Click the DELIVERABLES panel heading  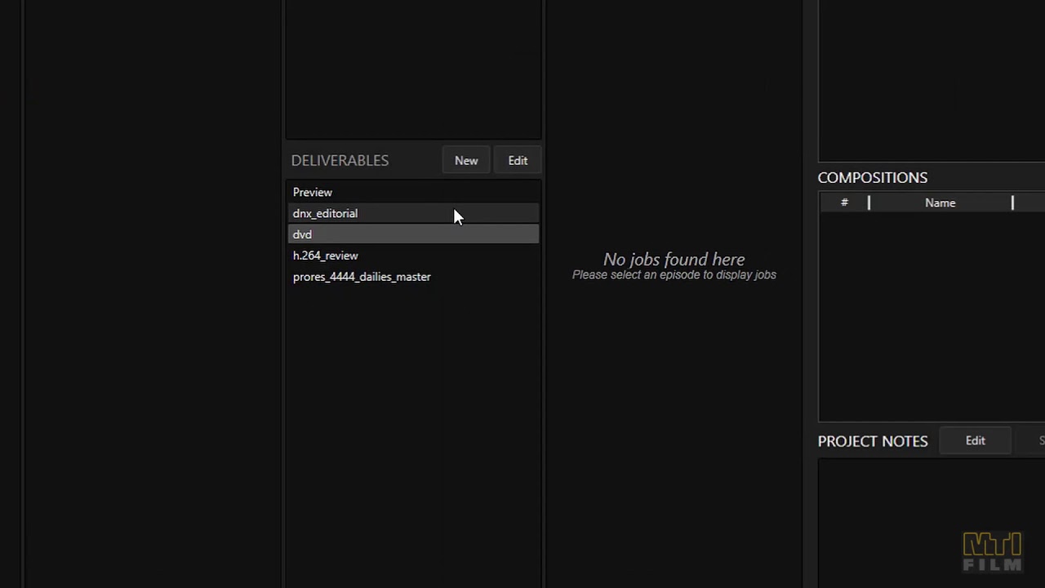(x=340, y=161)
